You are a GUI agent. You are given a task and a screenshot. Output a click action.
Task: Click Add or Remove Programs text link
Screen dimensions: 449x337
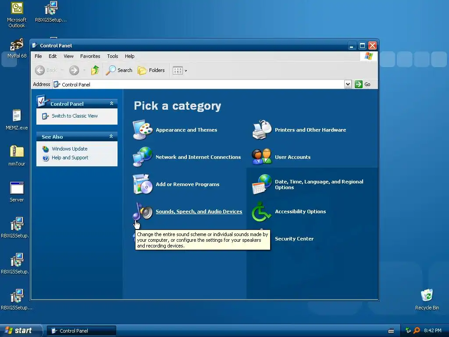[188, 184]
